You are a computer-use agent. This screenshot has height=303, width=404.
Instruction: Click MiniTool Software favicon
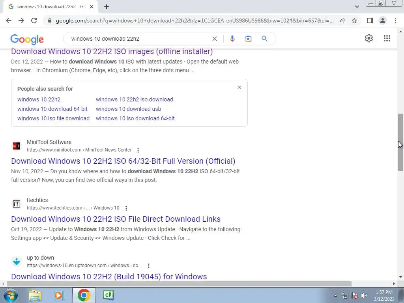(17, 146)
